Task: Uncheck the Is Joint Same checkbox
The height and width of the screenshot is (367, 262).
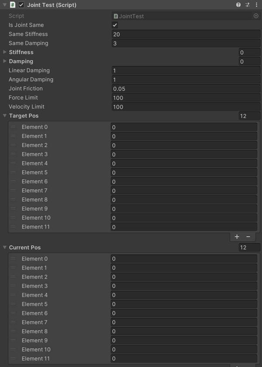Action: pos(115,25)
